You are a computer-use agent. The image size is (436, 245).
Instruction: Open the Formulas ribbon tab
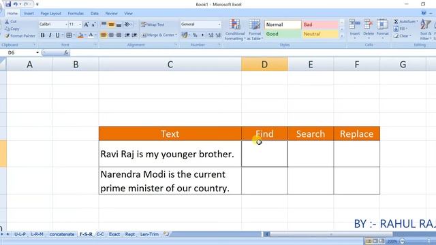pyautogui.click(x=76, y=14)
